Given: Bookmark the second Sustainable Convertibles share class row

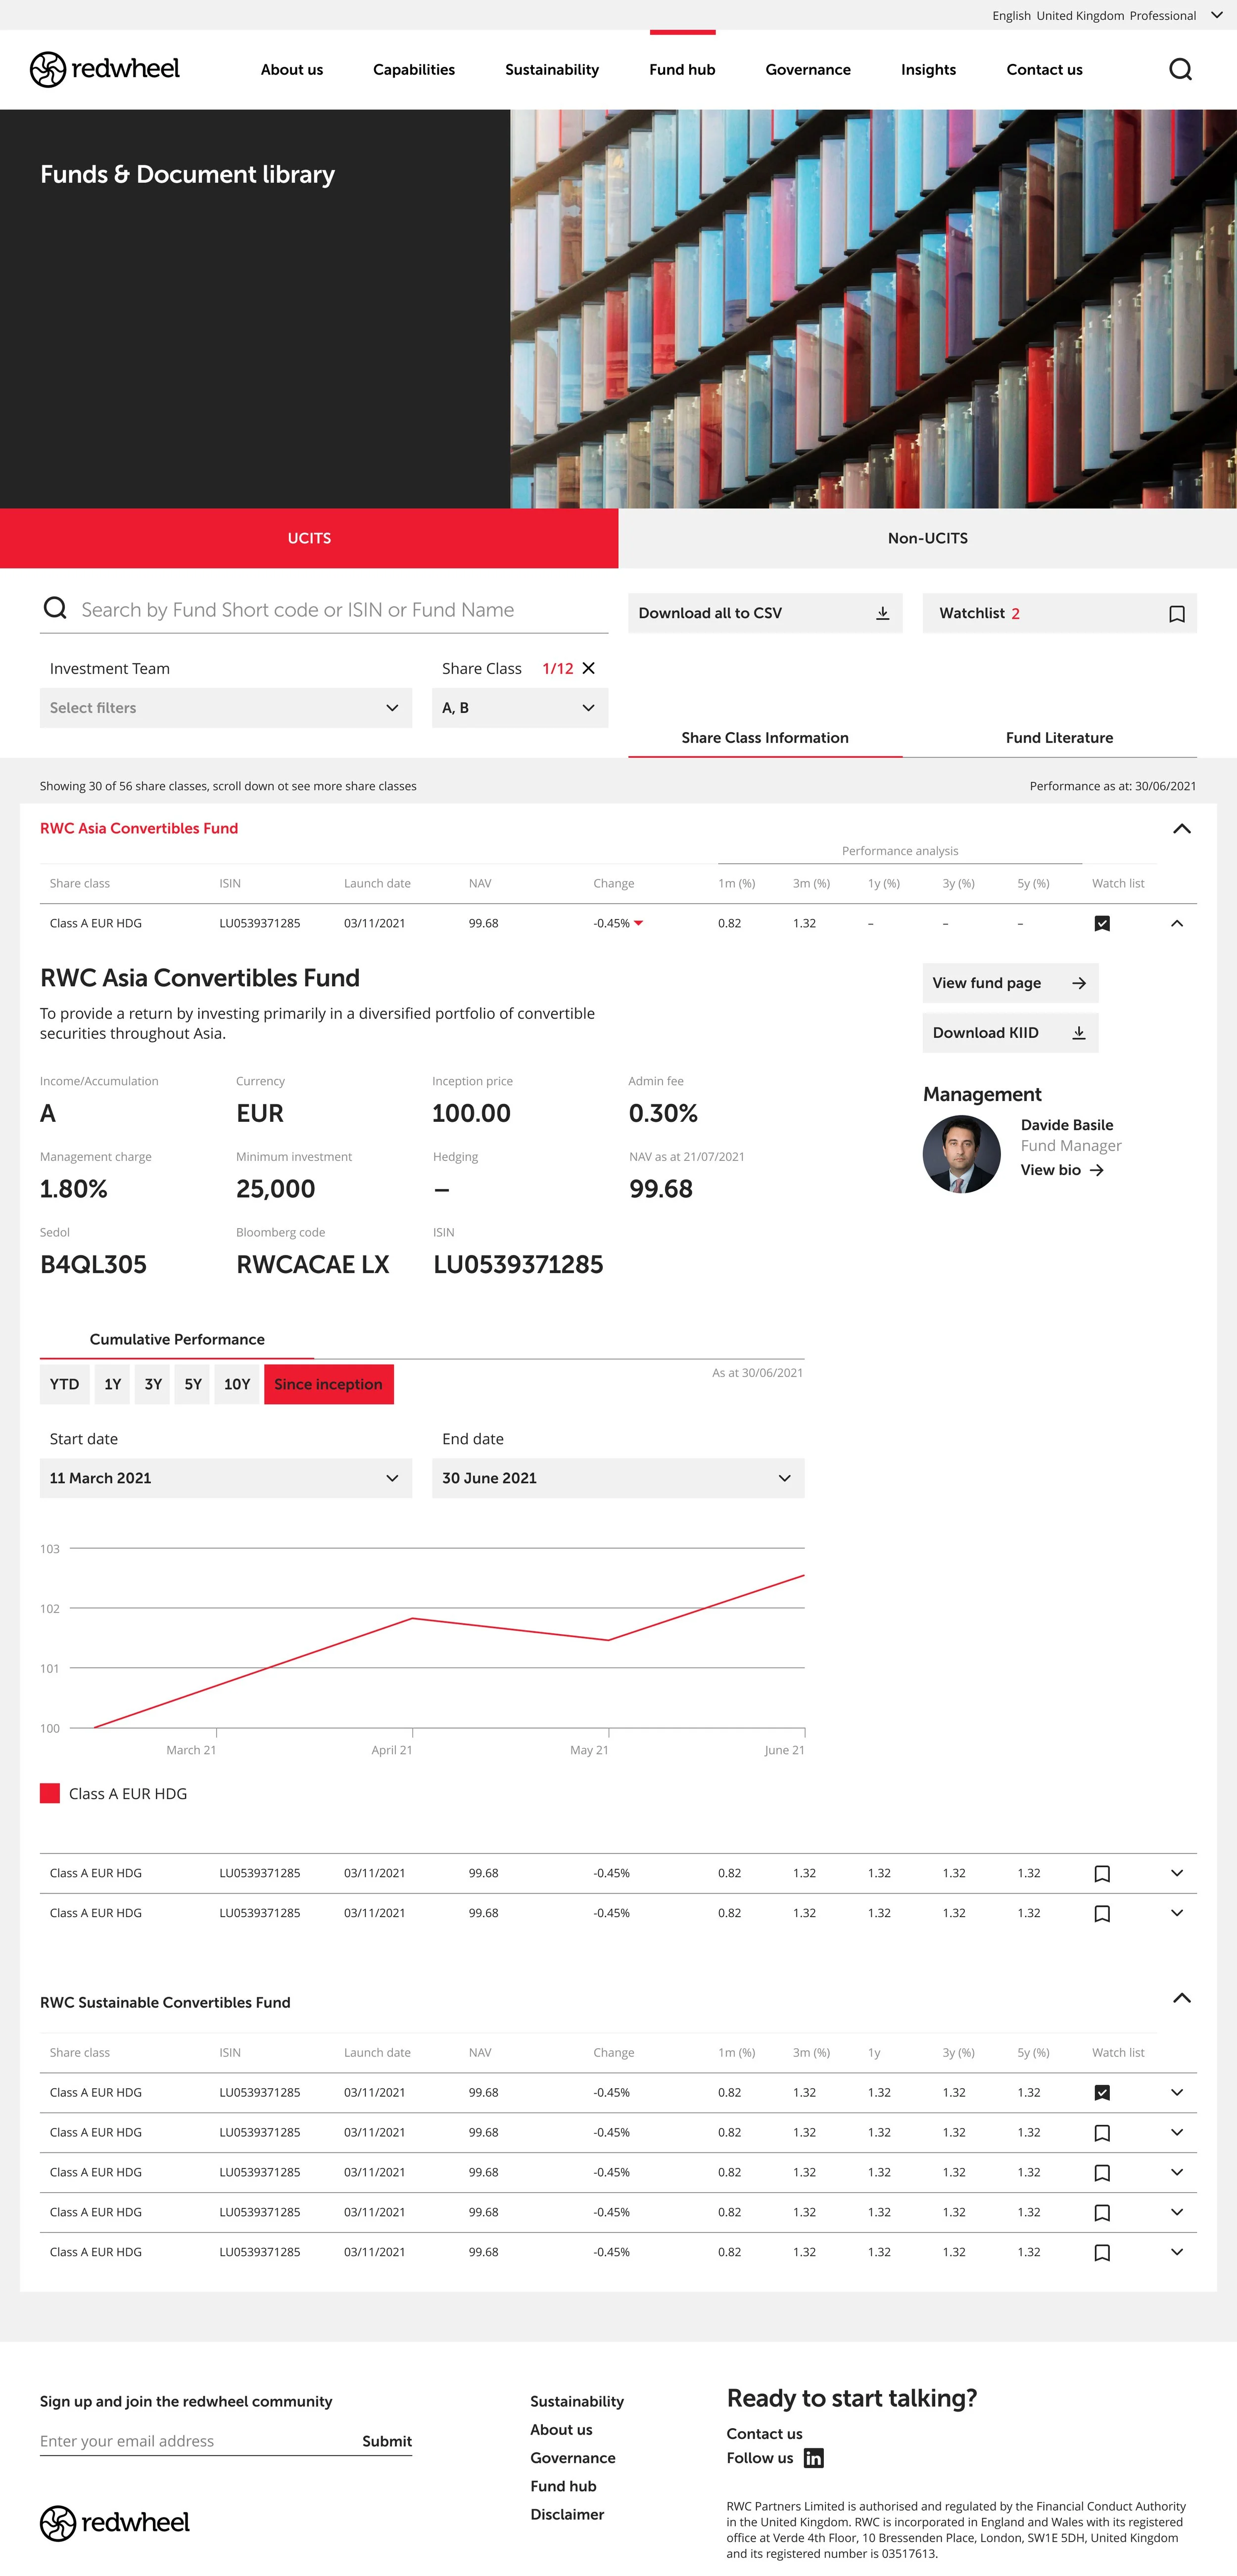Looking at the screenshot, I should point(1102,2133).
